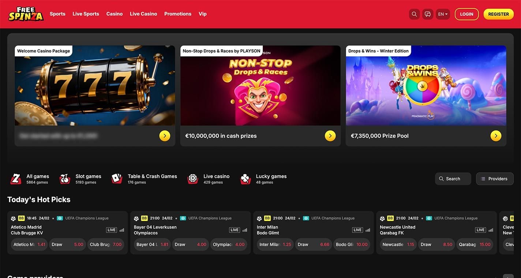Click the LOGIN button
This screenshot has height=278, width=521.
466,14
